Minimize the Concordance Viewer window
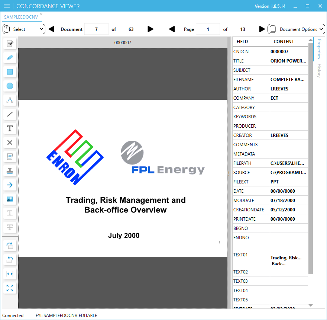Screen dimensions: 327x320 pos(295,6)
